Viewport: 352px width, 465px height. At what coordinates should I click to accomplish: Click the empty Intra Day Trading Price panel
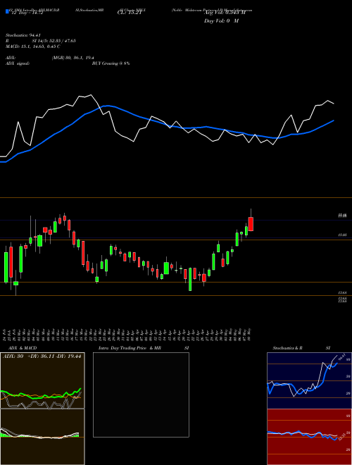tap(141, 395)
